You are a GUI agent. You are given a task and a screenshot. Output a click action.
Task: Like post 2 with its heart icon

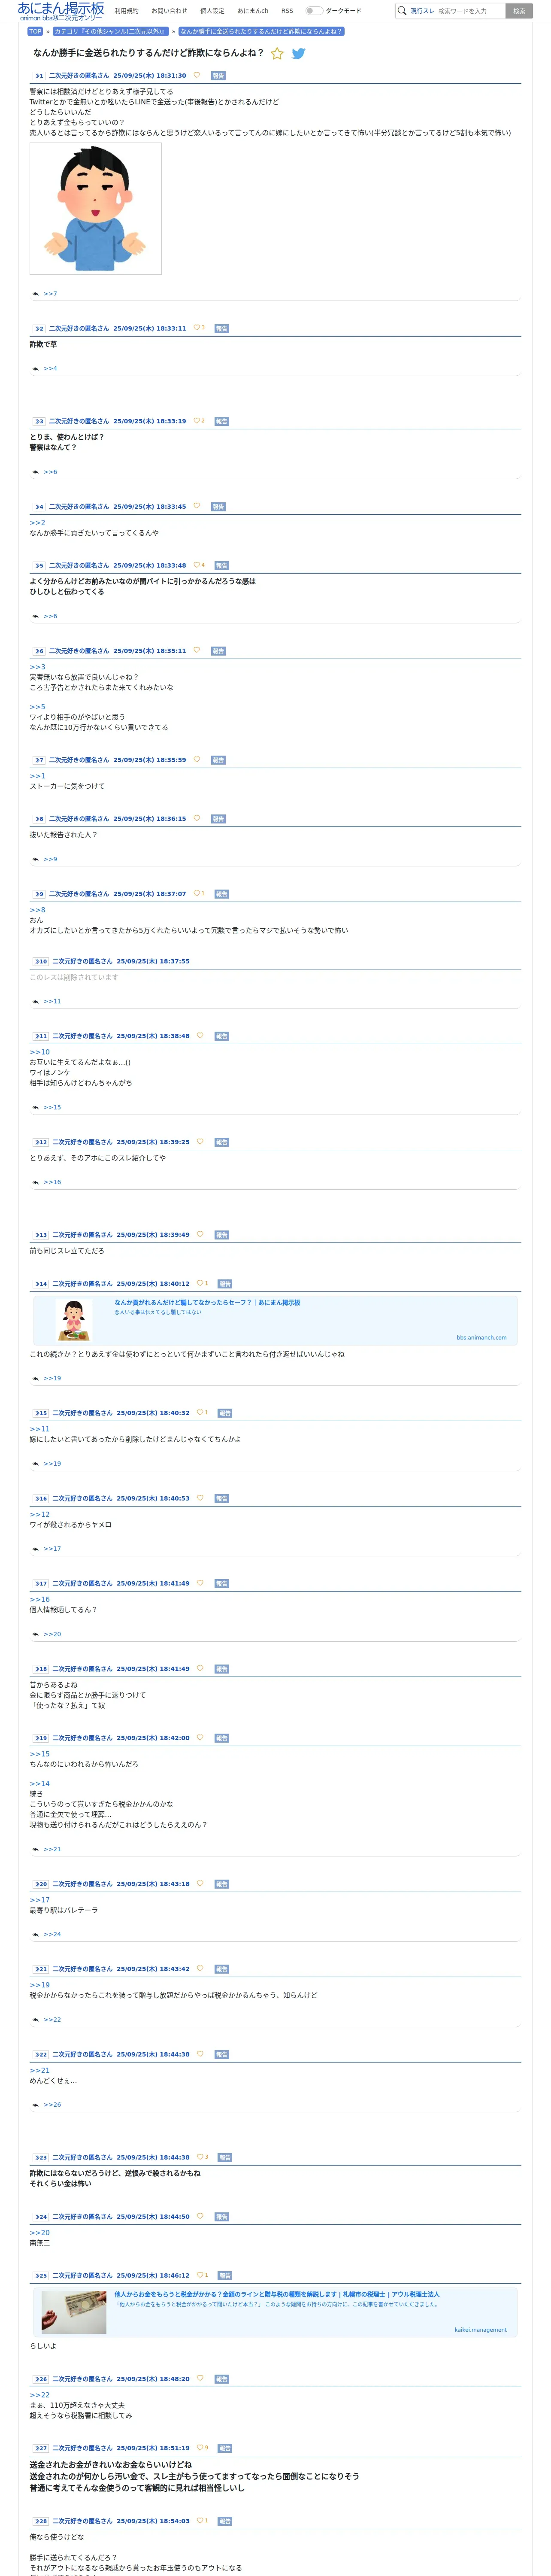click(196, 328)
